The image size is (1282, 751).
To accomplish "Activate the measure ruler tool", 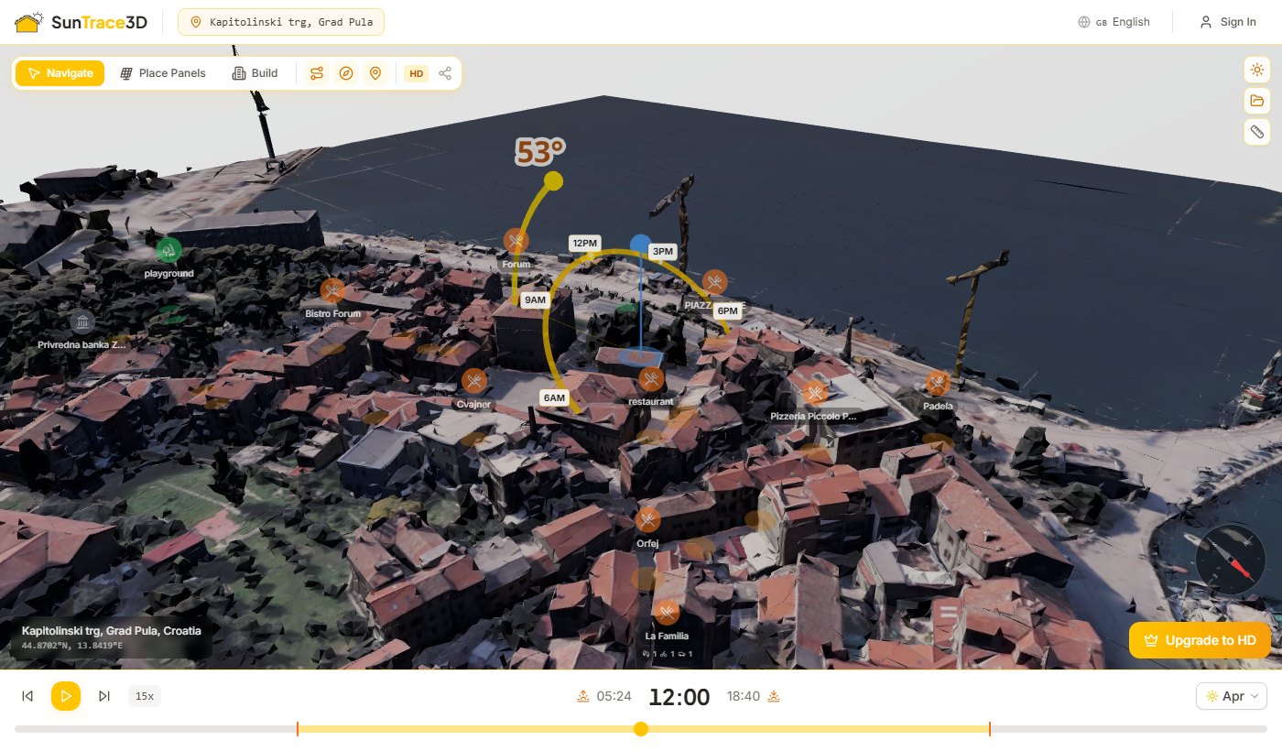I will 1256,132.
